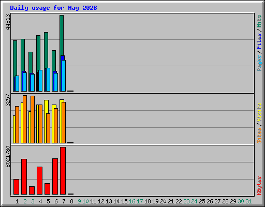Viewport: 265px width, 207px height.
Task: Click the cyan Pages legend label
Action: [x=259, y=63]
